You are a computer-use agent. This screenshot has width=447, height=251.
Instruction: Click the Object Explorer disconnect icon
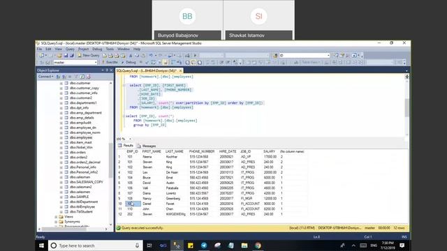64,77
